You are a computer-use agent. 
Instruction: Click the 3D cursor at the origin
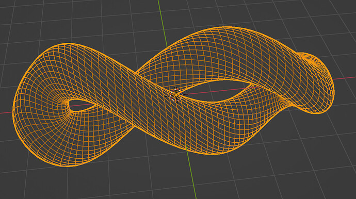click(x=176, y=95)
